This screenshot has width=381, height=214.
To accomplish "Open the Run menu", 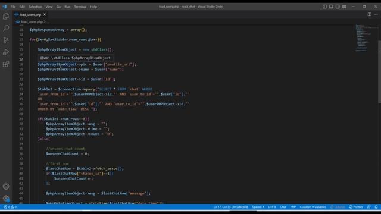I will (67, 7).
